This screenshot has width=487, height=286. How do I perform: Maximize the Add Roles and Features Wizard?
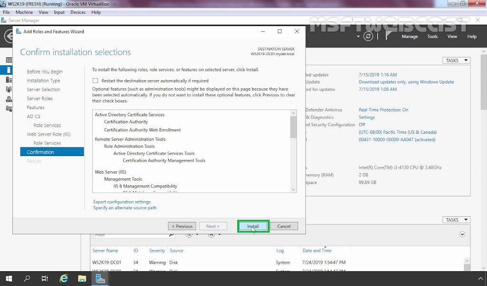coord(280,31)
